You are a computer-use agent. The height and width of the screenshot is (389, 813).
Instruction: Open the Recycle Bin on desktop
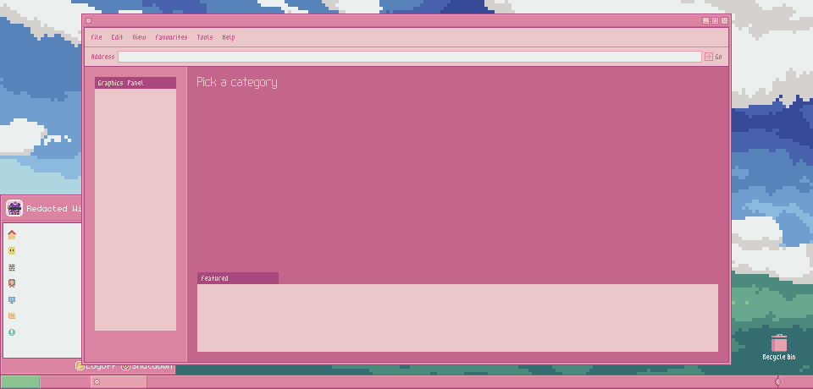click(x=779, y=345)
